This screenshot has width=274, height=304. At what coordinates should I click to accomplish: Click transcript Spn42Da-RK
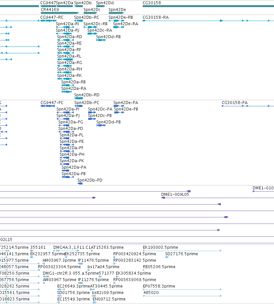click(69, 75)
